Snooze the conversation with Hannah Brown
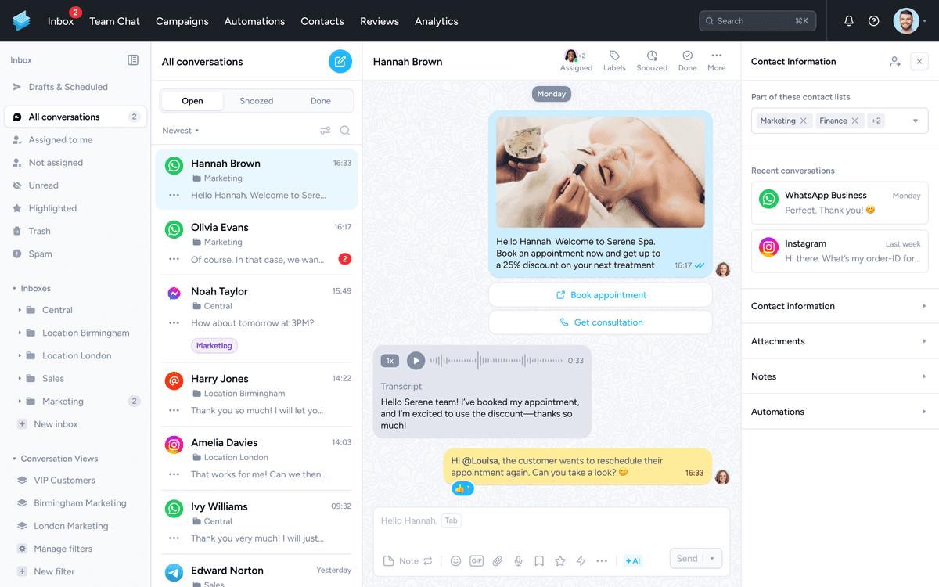The image size is (939, 587). point(652,60)
